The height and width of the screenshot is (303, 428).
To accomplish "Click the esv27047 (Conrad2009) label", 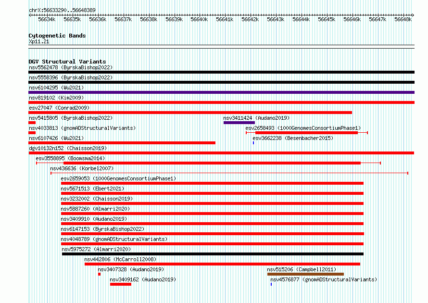I will coord(59,108).
